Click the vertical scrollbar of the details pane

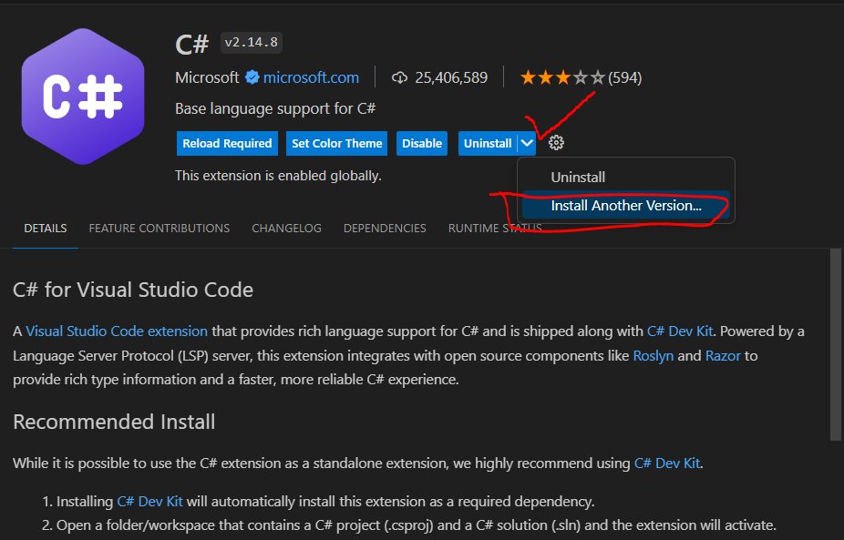(x=836, y=346)
